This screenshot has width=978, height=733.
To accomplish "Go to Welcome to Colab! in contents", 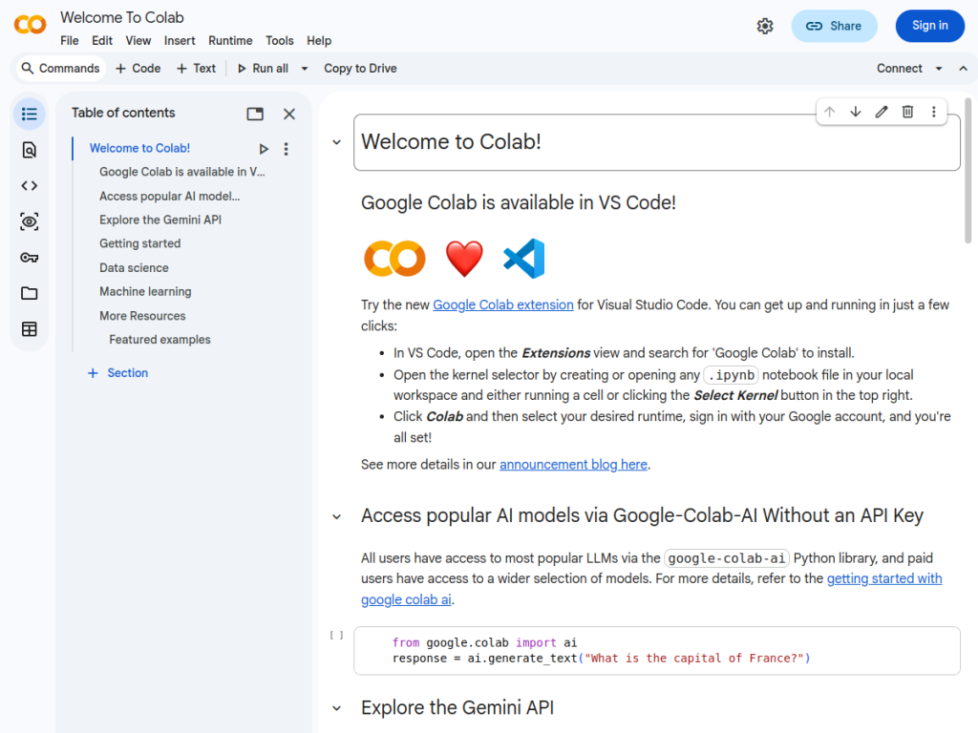I will [139, 148].
